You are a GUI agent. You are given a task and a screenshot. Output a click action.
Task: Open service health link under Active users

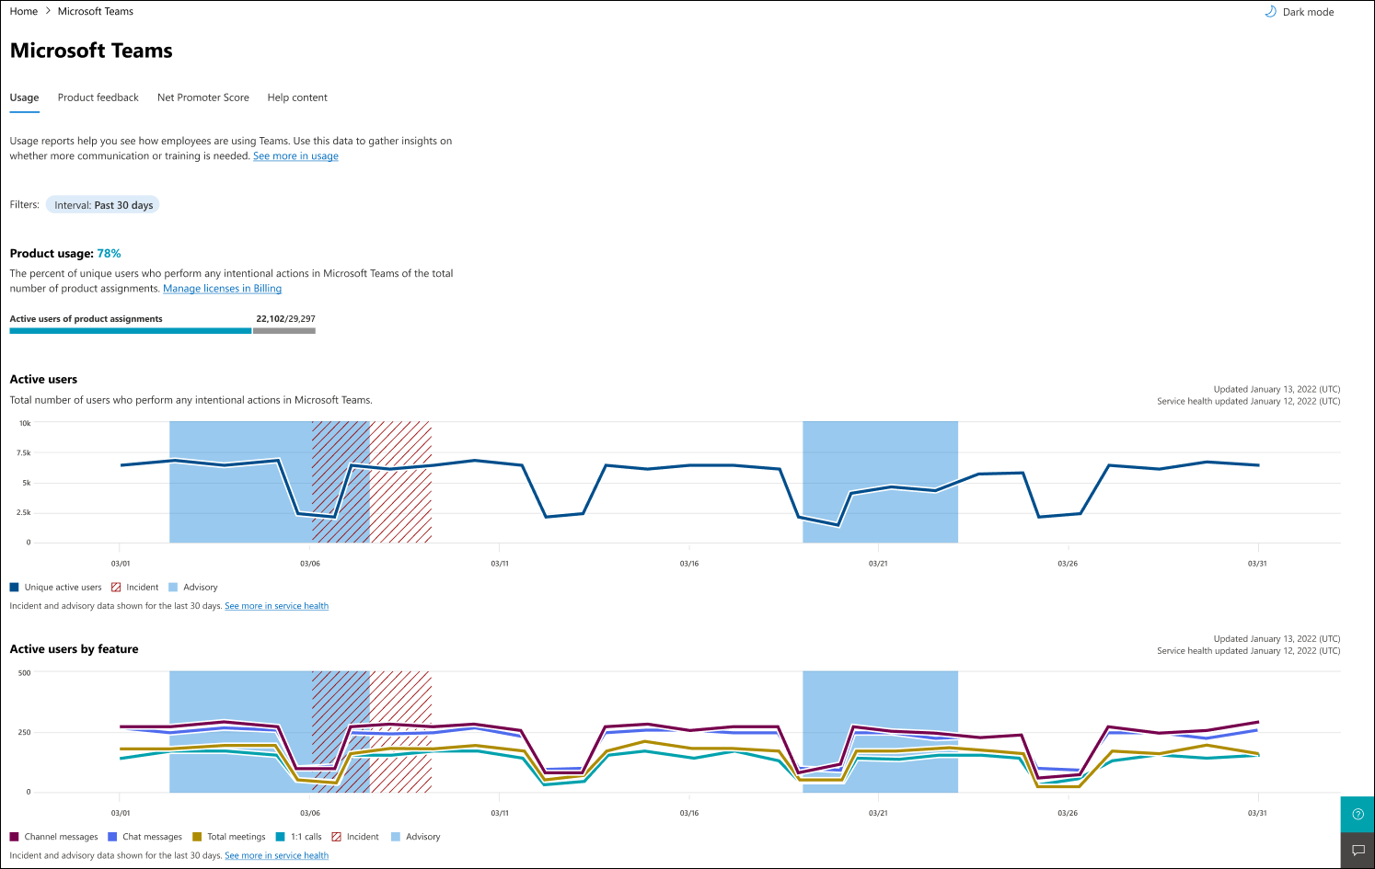click(x=277, y=606)
